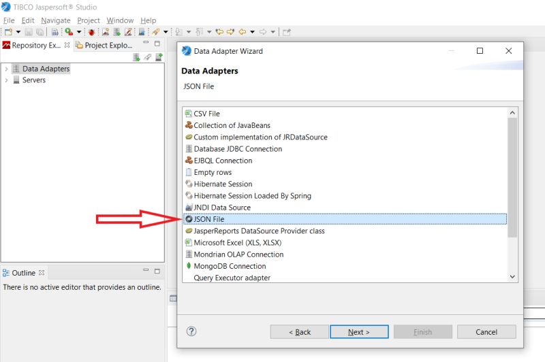Click the Previous Annotation toolbar icon
The width and height of the screenshot is (545, 362).
point(199,32)
